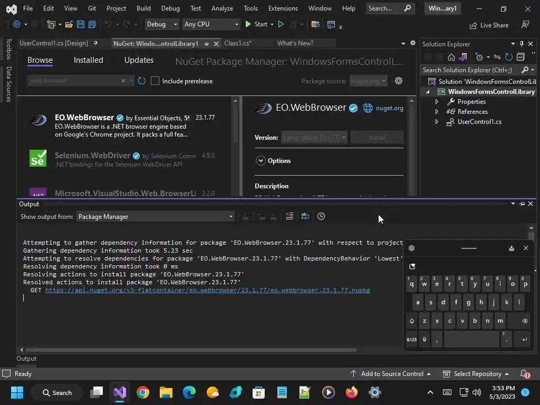Click the Start debugging button
This screenshot has height=405, width=540.
pos(257,24)
